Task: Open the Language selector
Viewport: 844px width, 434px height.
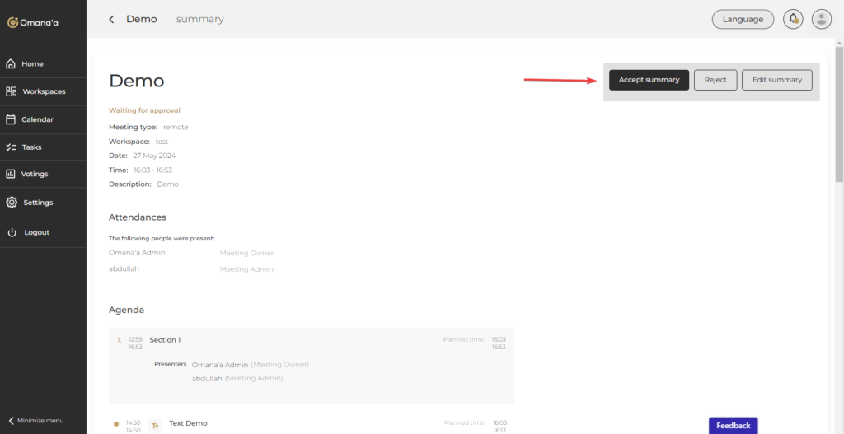Action: [x=743, y=19]
